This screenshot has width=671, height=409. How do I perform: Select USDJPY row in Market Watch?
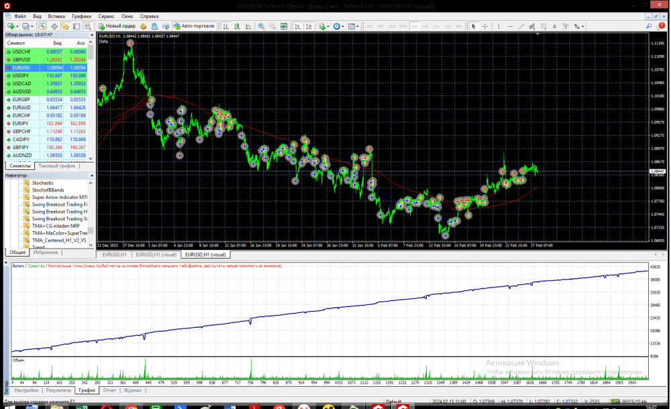click(x=46, y=75)
